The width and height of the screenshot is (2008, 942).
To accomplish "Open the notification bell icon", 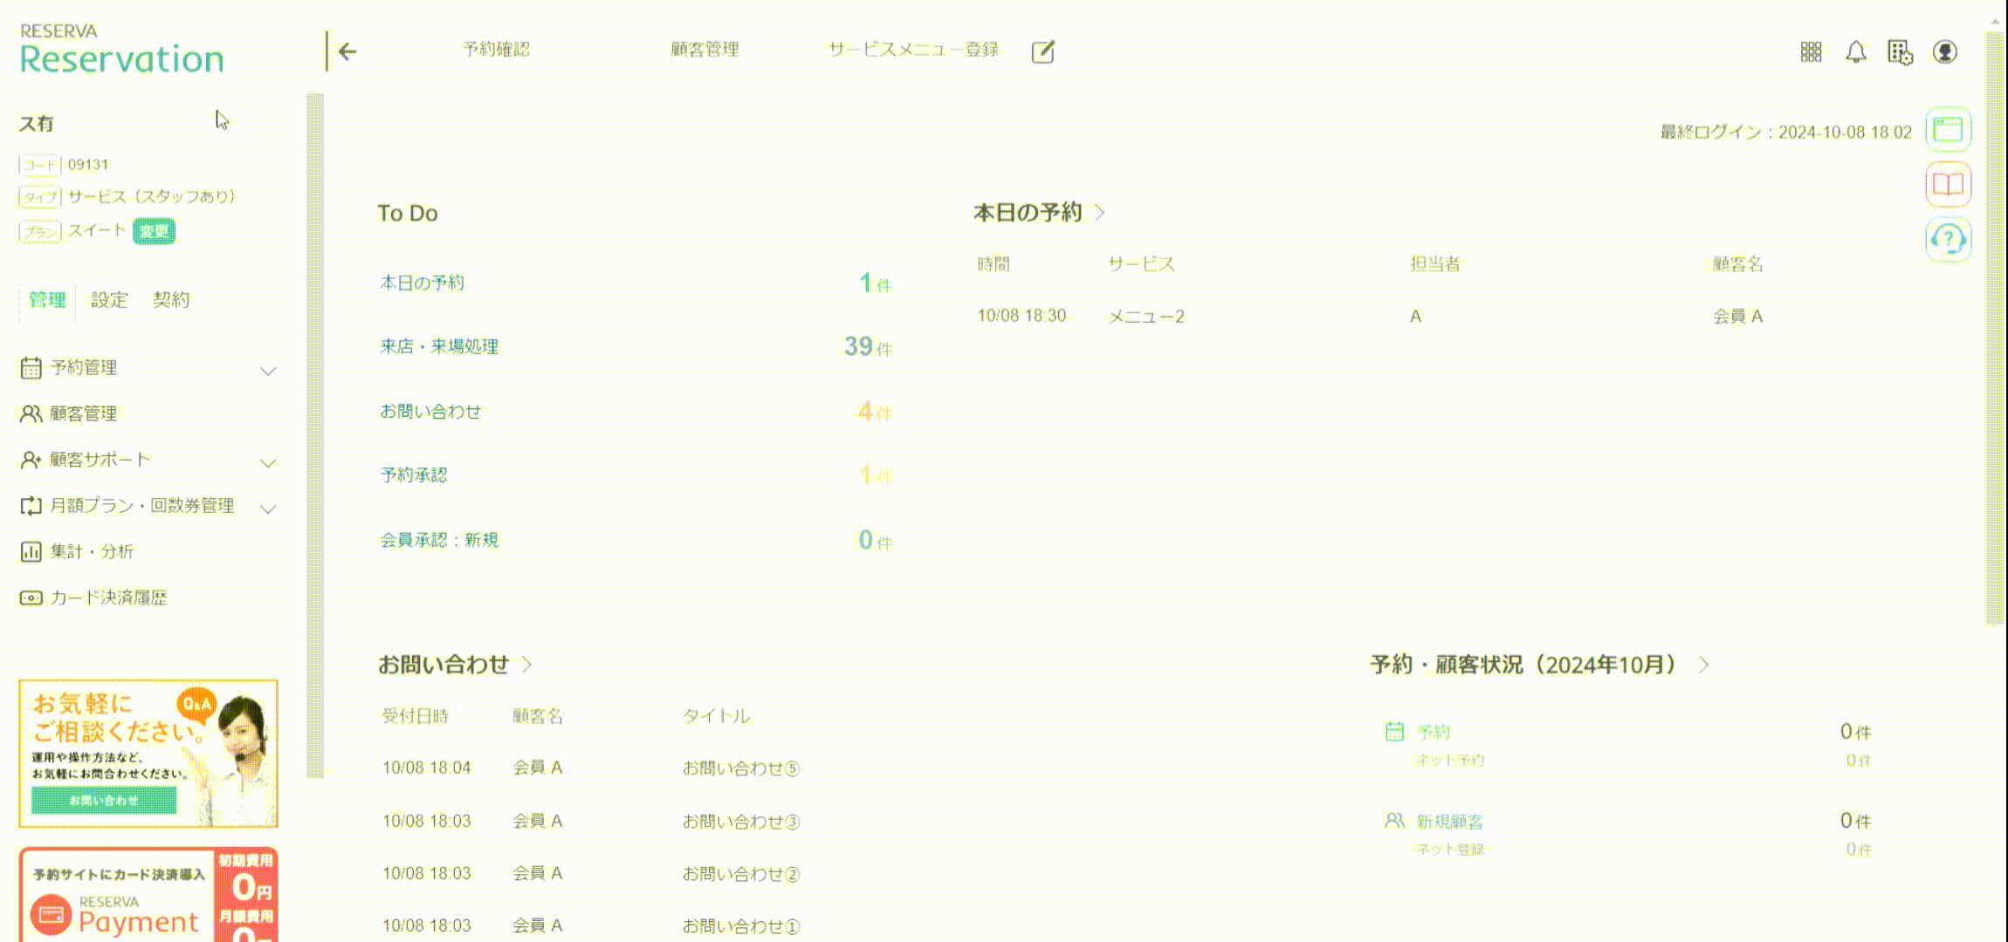I will [1855, 52].
